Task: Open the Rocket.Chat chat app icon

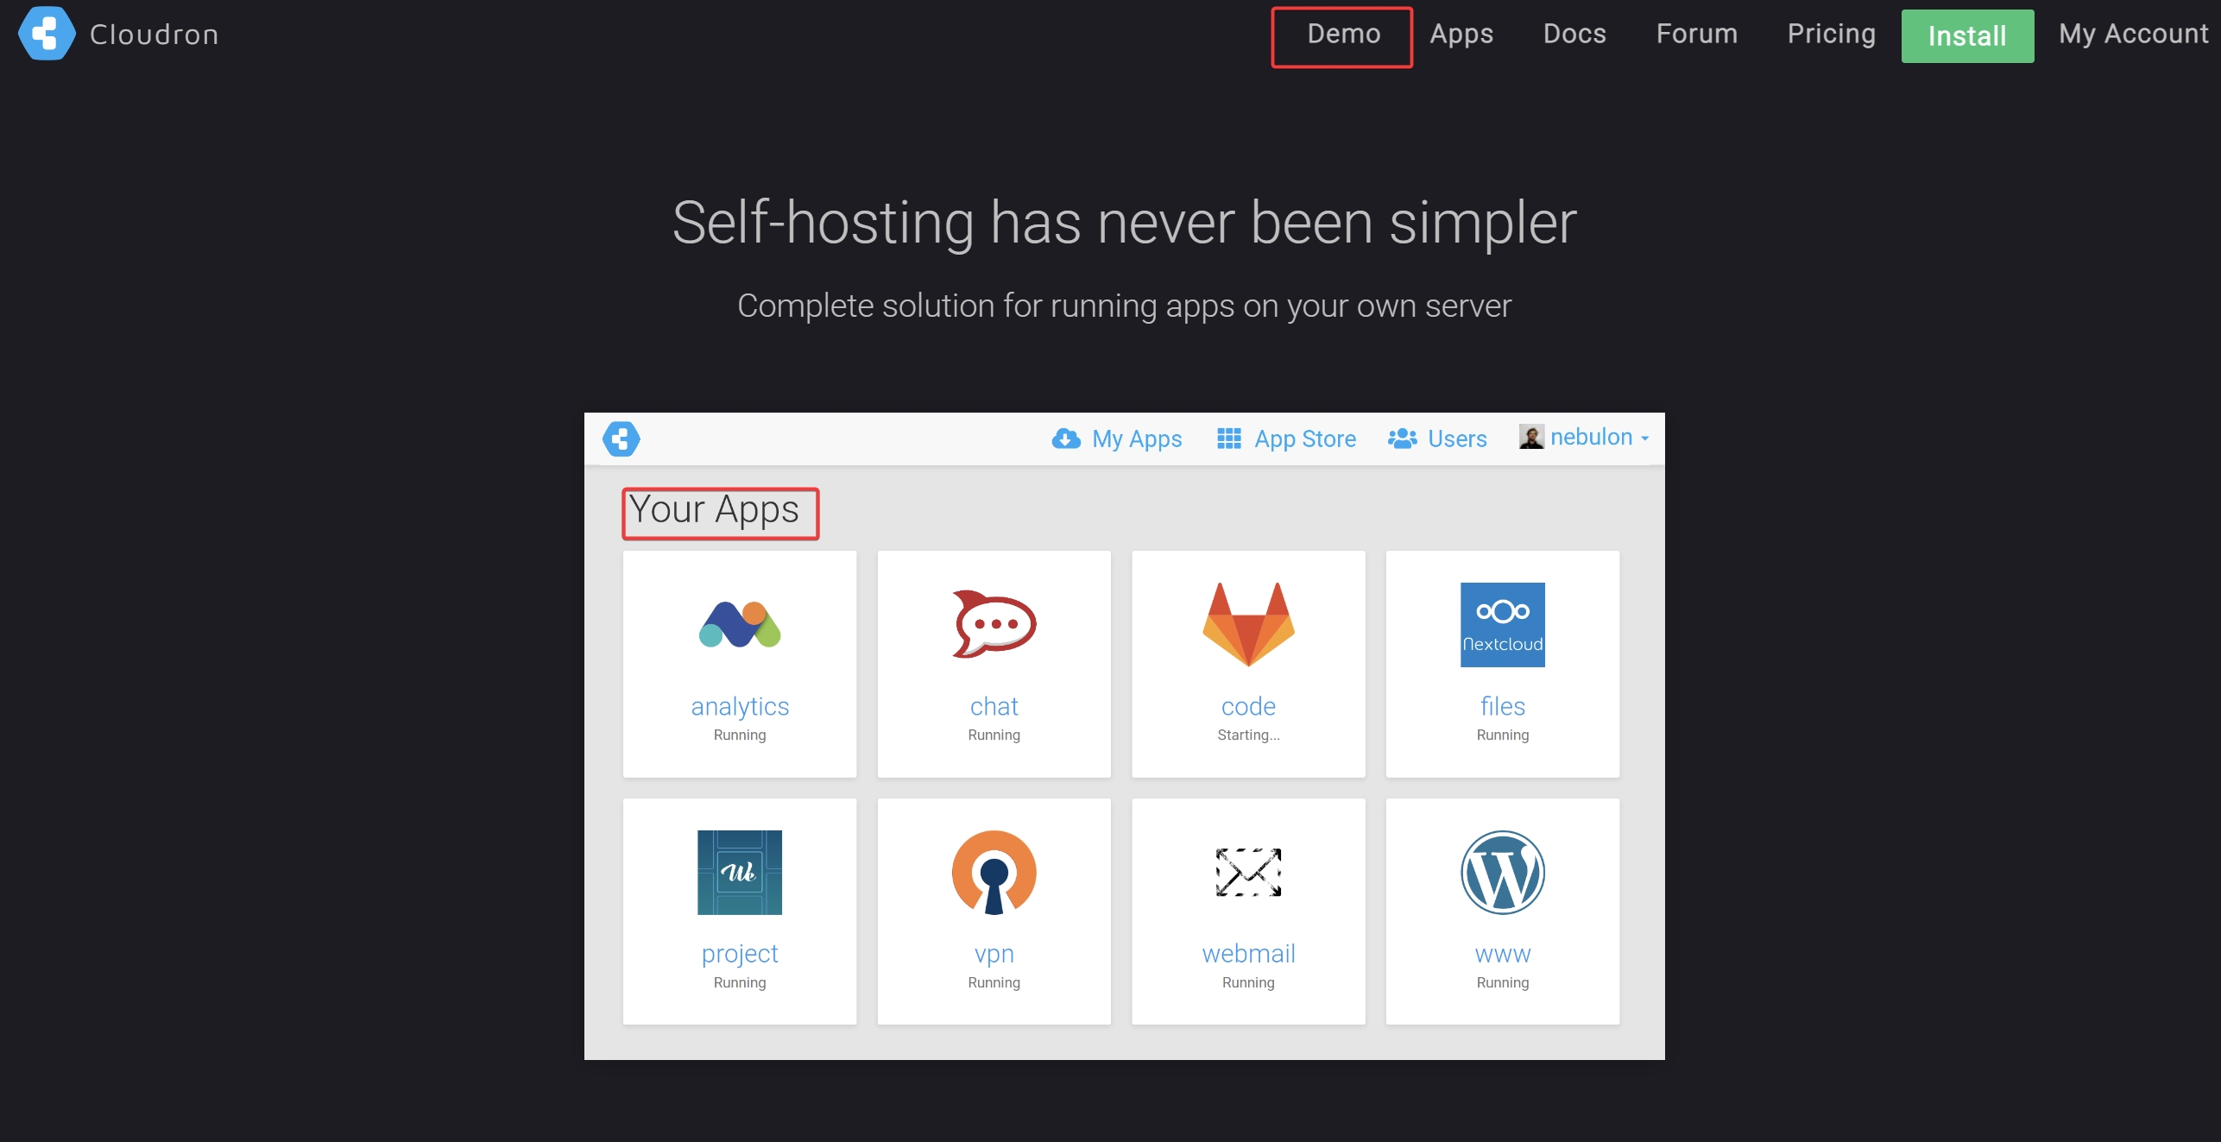Action: pos(994,625)
